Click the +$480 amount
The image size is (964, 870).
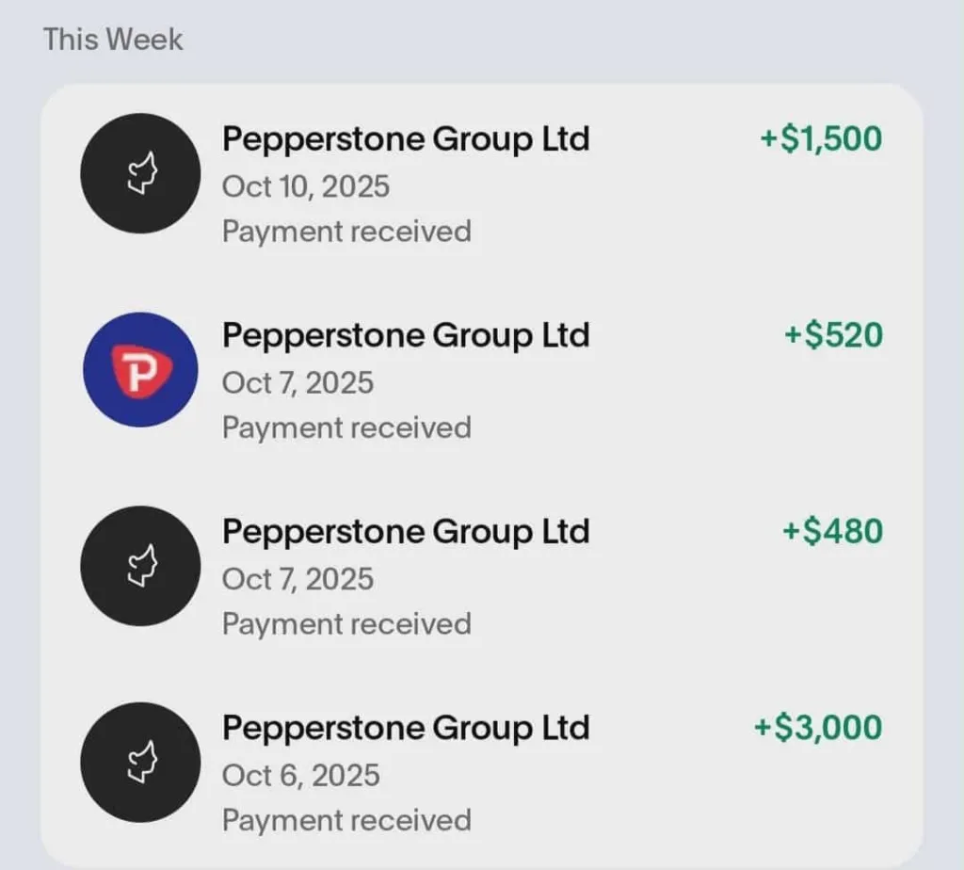click(x=832, y=531)
